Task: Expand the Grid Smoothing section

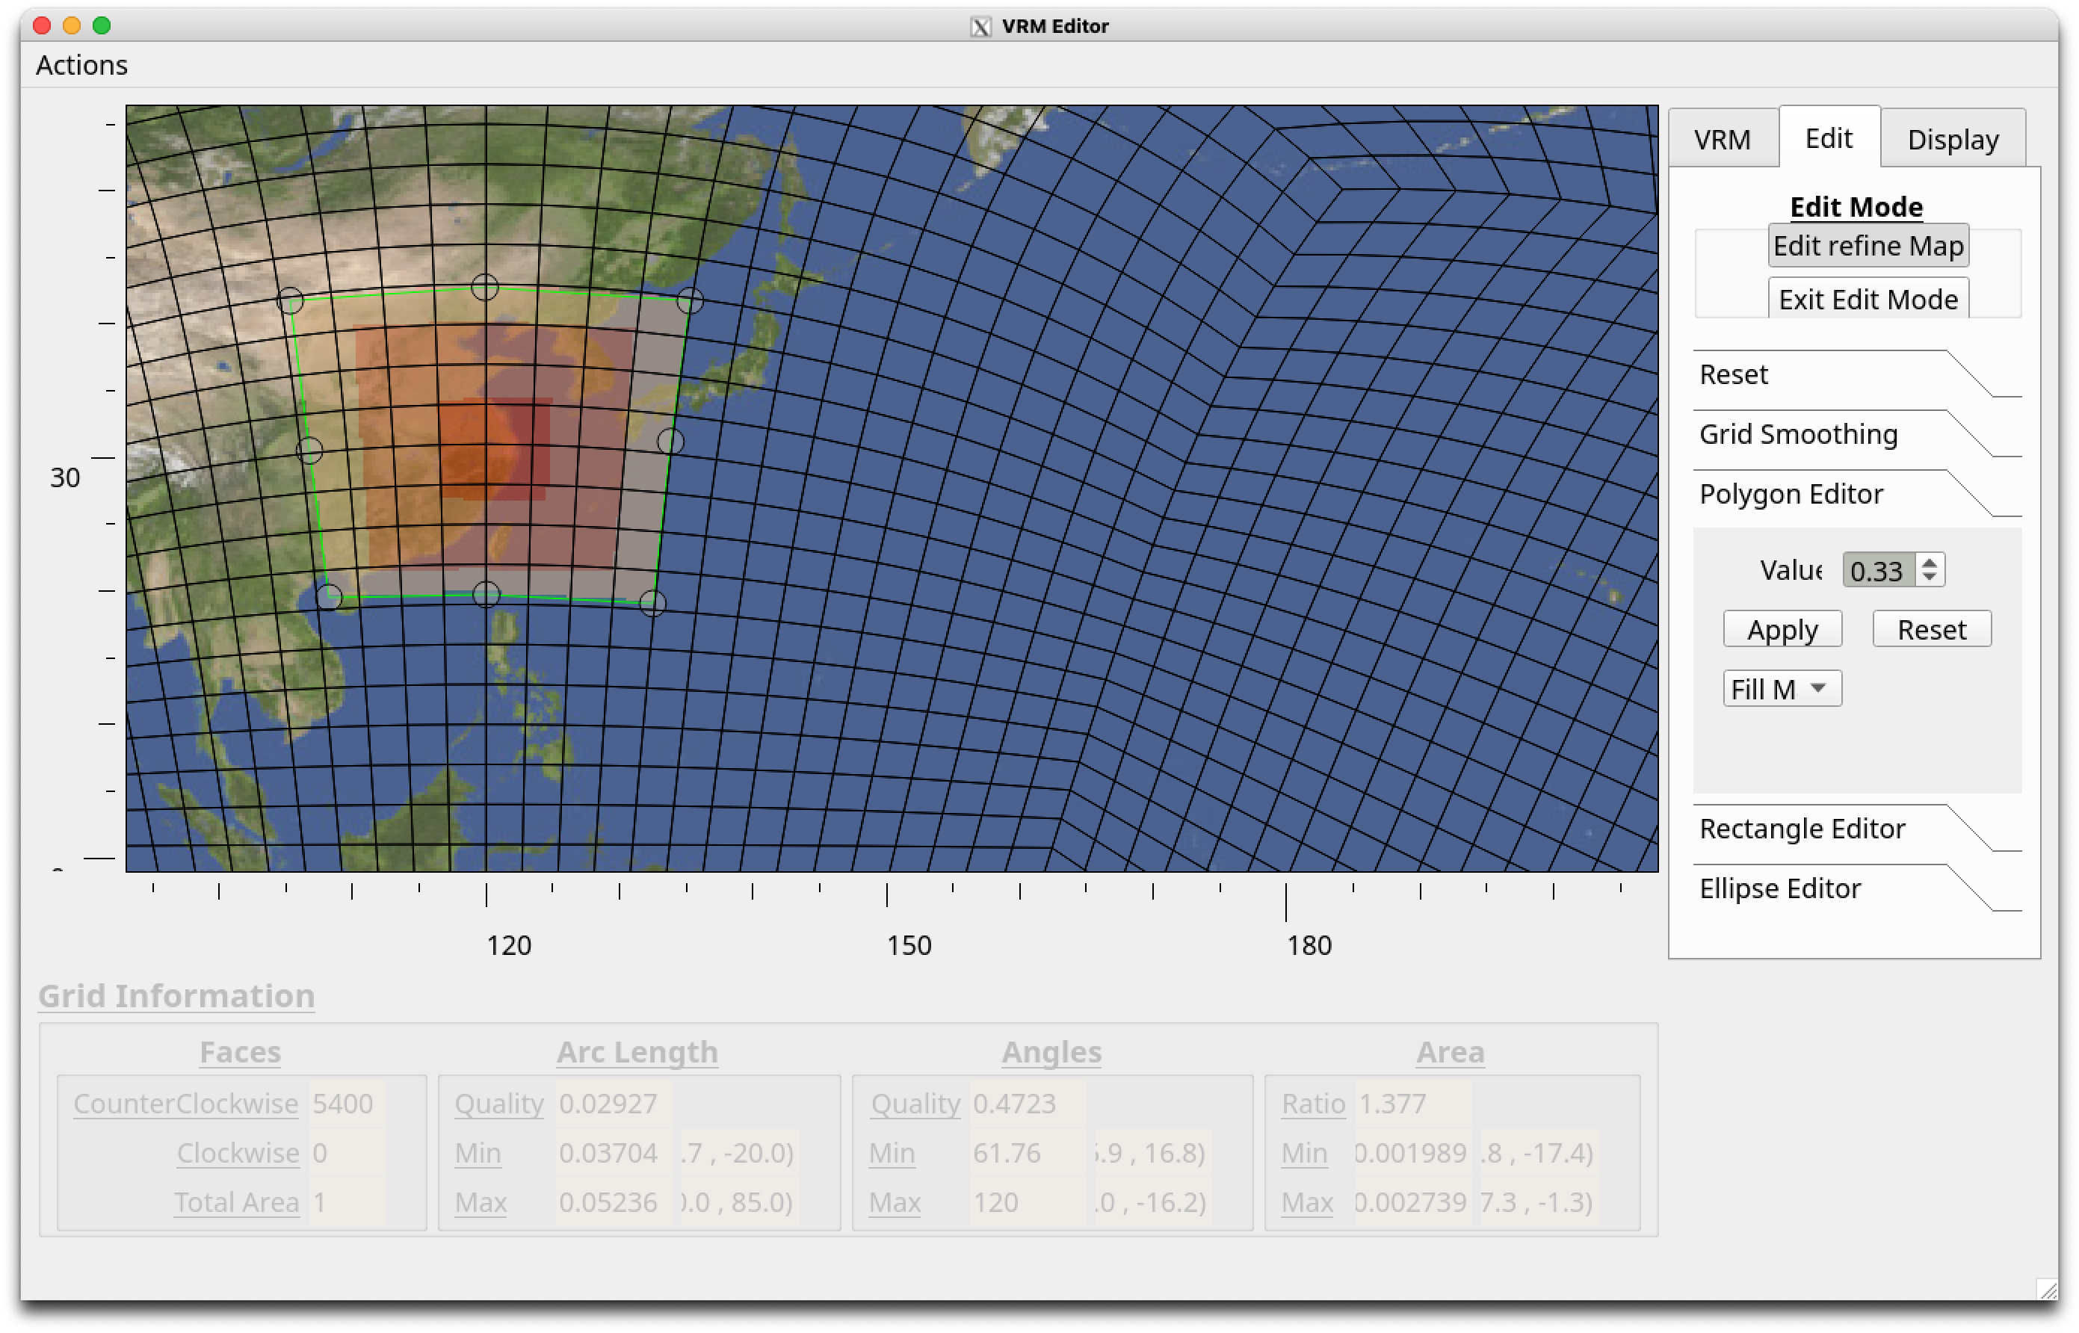Action: pos(1799,435)
